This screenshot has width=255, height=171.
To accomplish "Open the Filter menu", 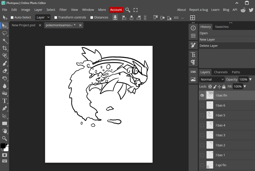I will pyautogui.click(x=63, y=10).
